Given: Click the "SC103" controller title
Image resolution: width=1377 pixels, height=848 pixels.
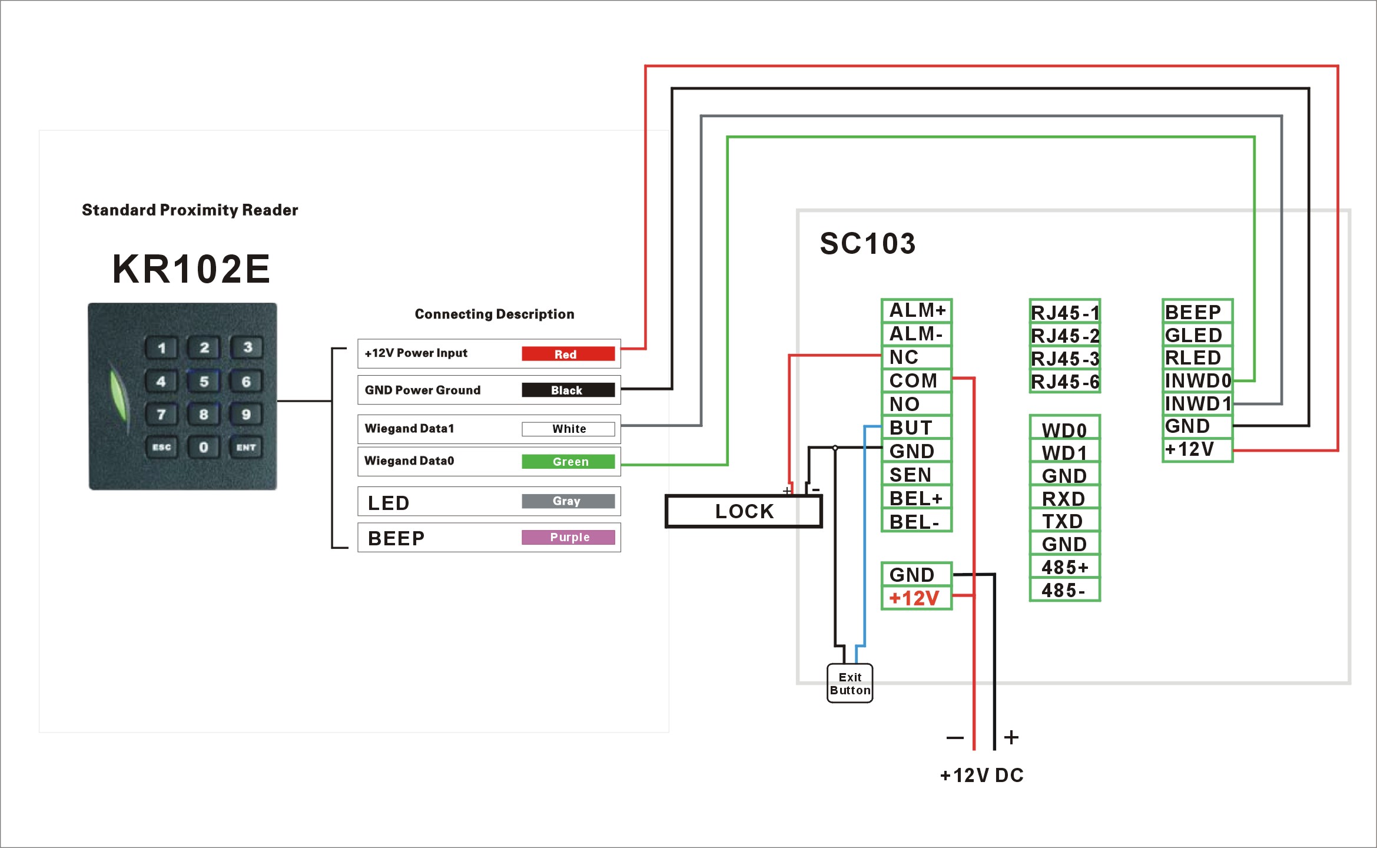Looking at the screenshot, I should click(868, 243).
